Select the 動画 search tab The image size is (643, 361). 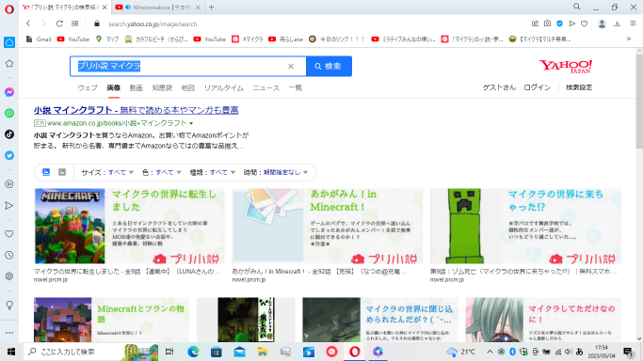137,88
